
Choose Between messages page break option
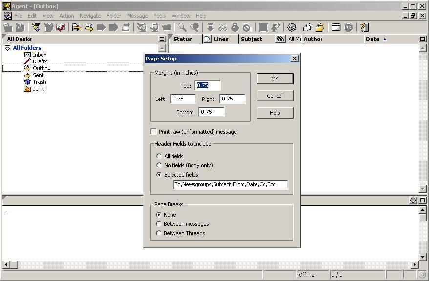[x=159, y=224]
